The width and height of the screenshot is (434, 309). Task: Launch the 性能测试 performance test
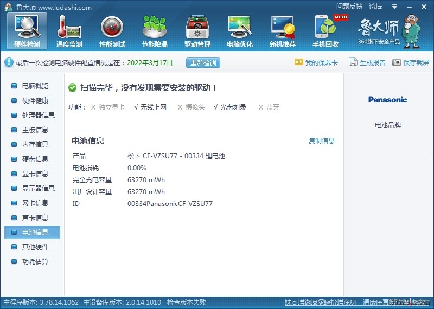tap(112, 31)
